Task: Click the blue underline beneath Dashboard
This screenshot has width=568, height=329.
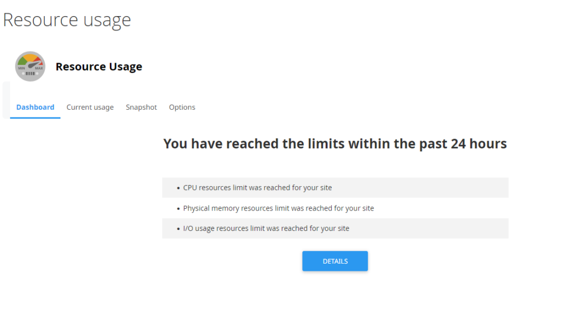Action: (x=35, y=117)
